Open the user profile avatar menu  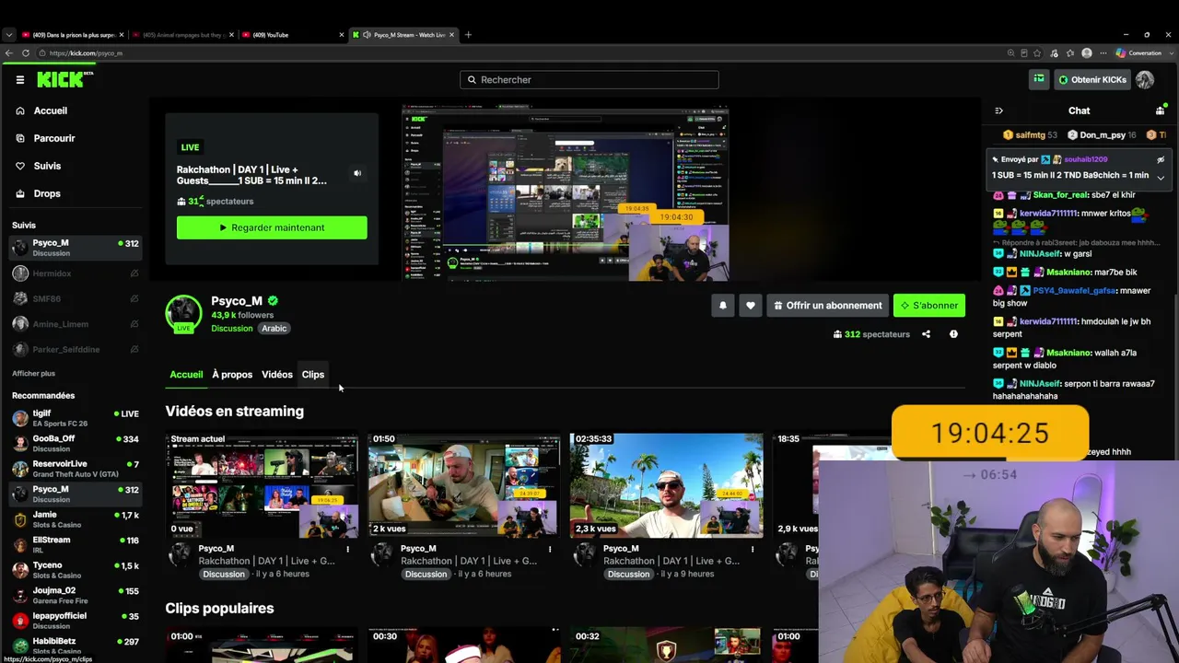[1145, 79]
